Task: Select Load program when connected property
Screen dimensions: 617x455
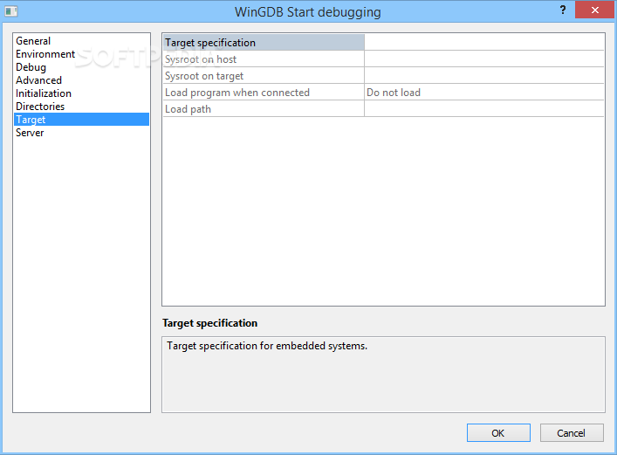Action: point(264,93)
